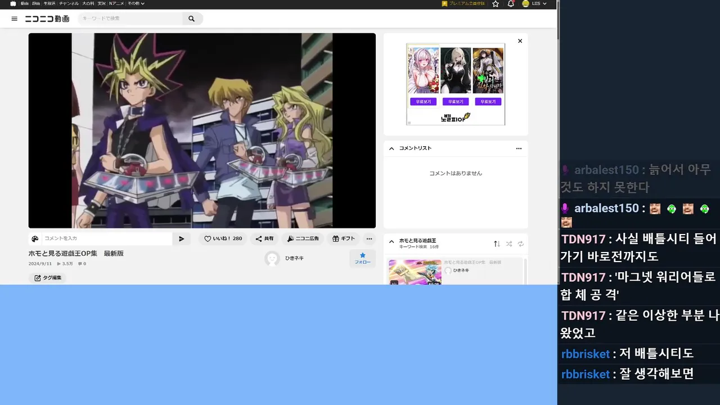The width and height of the screenshot is (720, 405).
Task: Click the 노벨피아 ad logo
Action: [x=455, y=118]
